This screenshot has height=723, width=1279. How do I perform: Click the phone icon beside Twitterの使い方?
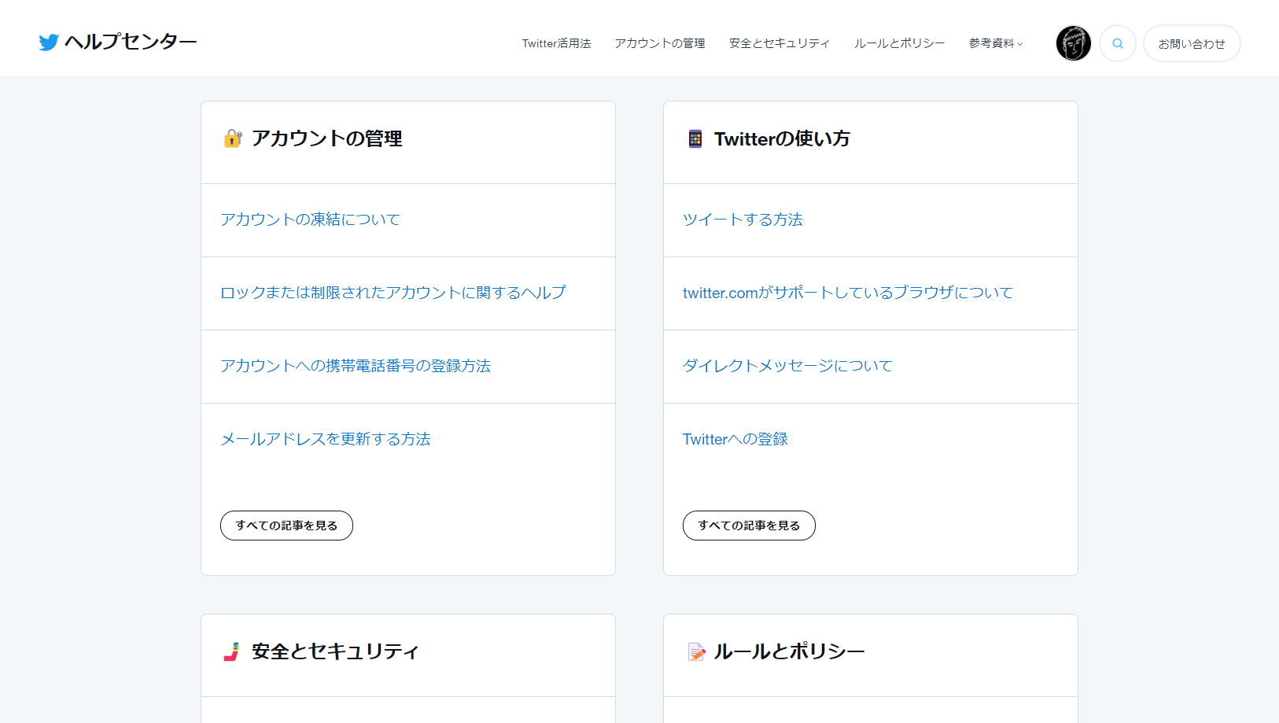pyautogui.click(x=695, y=139)
